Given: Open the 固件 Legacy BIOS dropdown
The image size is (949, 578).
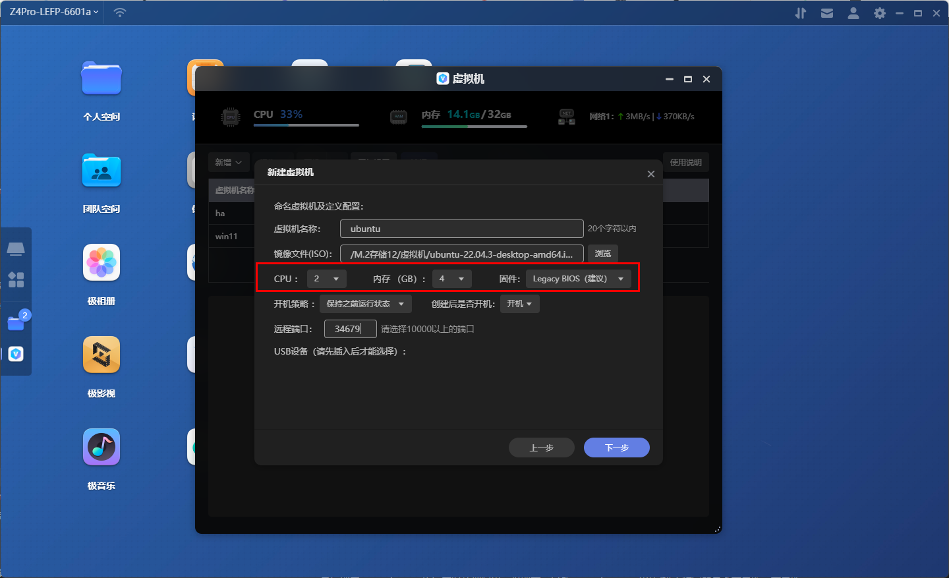Looking at the screenshot, I should click(x=578, y=279).
